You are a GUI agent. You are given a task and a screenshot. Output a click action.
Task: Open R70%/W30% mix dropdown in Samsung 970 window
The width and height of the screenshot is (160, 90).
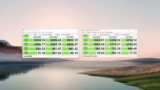(x=129, y=35)
